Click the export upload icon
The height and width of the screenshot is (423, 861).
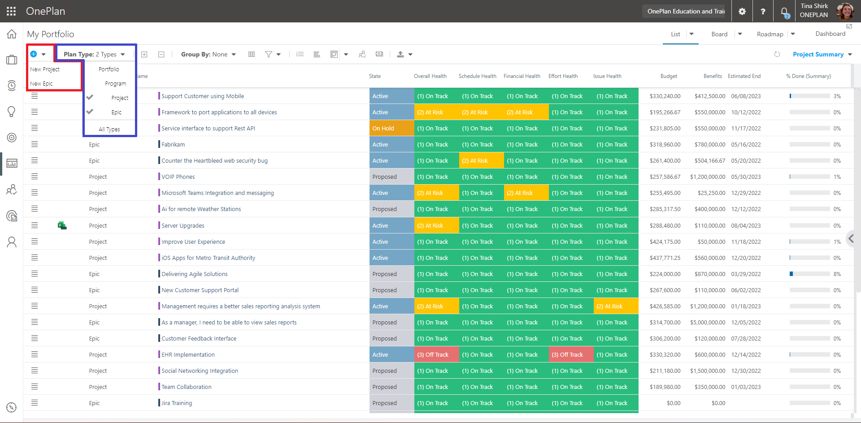[400, 54]
